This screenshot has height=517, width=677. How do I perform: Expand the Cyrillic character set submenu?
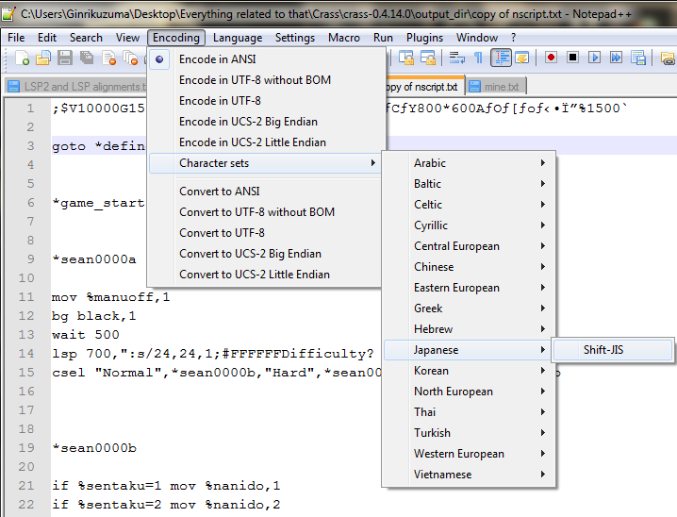(x=469, y=225)
